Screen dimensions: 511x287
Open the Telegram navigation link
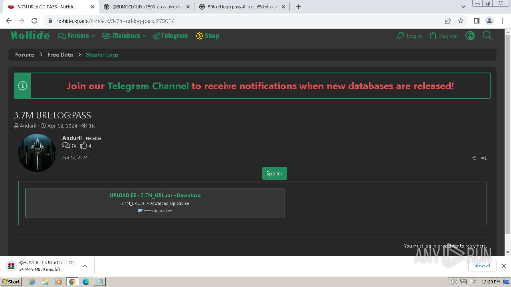pos(170,36)
